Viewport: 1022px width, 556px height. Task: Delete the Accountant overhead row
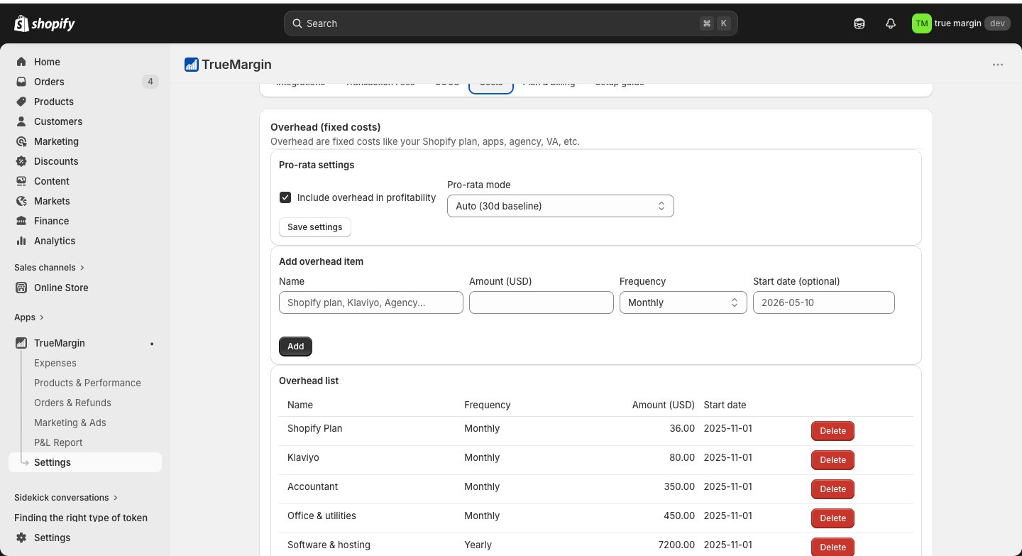(x=833, y=489)
